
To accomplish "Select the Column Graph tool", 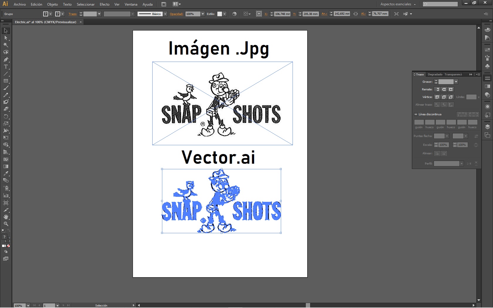I will point(6,195).
